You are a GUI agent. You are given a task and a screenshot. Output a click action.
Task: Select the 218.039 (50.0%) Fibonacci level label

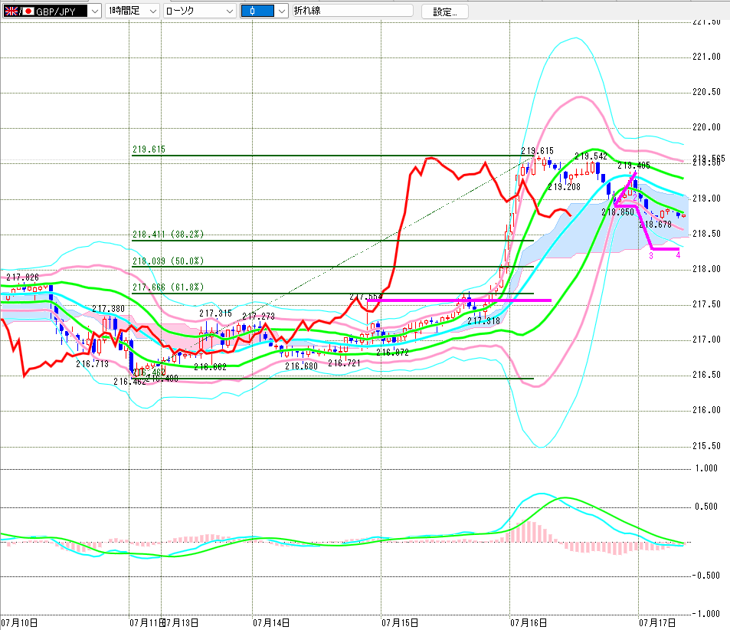168,261
